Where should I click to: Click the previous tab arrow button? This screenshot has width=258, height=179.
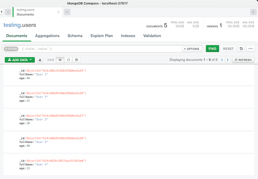pos(8,12)
